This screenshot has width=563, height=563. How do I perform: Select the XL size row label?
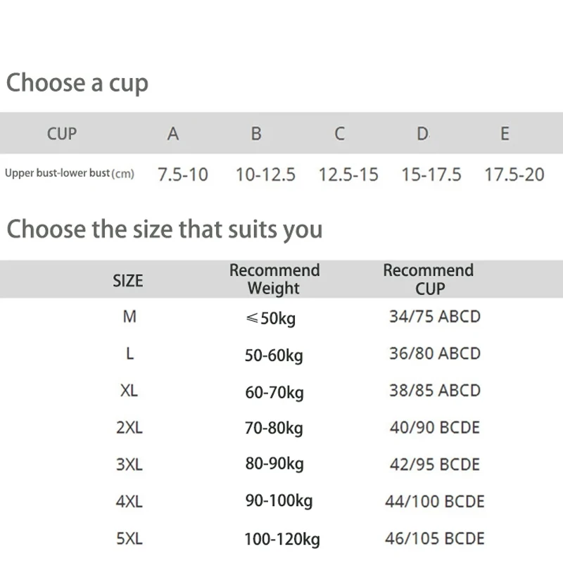[129, 391]
